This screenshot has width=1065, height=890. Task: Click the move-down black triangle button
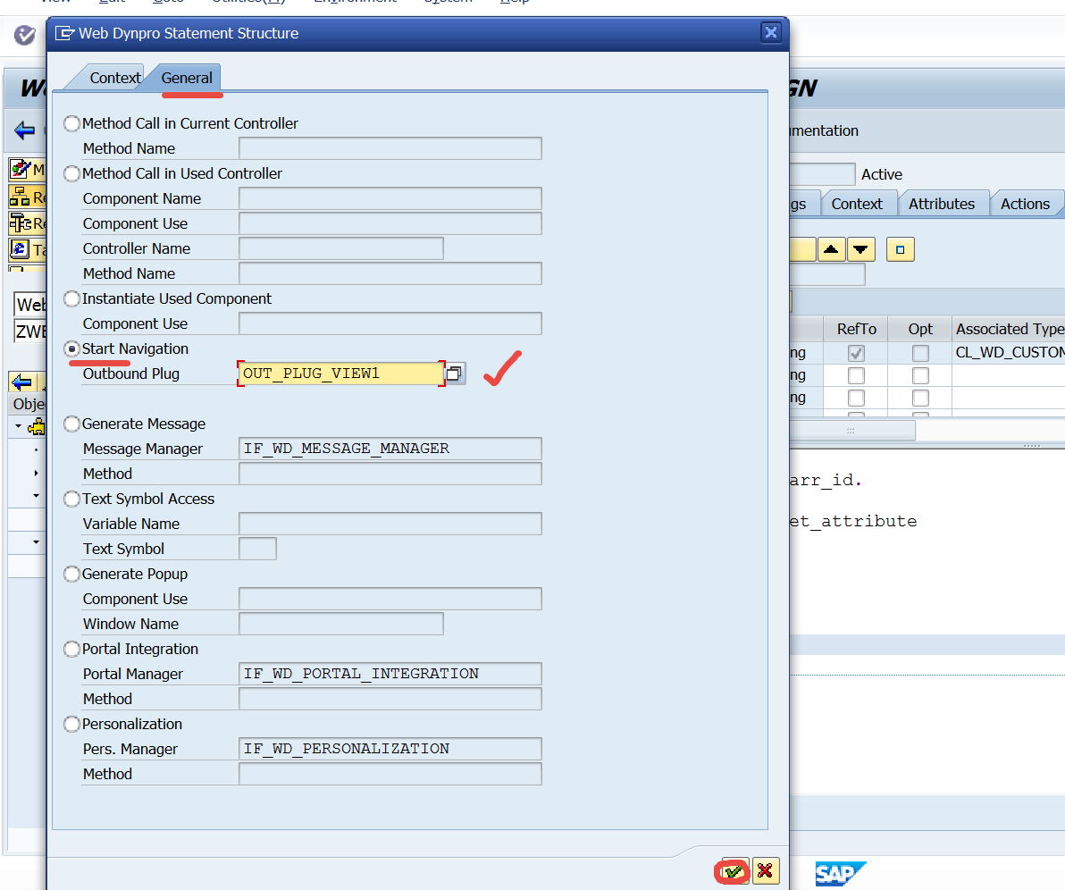point(861,249)
